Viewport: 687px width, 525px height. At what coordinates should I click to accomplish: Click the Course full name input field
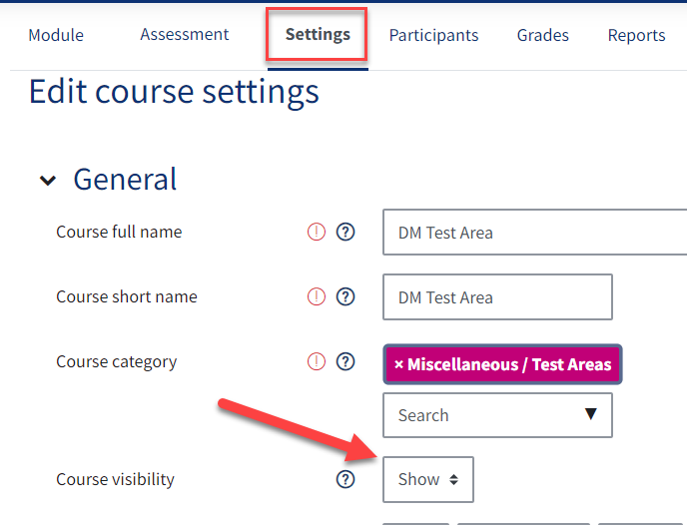[535, 233]
